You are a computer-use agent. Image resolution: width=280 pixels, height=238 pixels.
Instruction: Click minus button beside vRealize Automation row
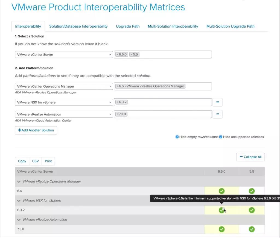pos(217,114)
